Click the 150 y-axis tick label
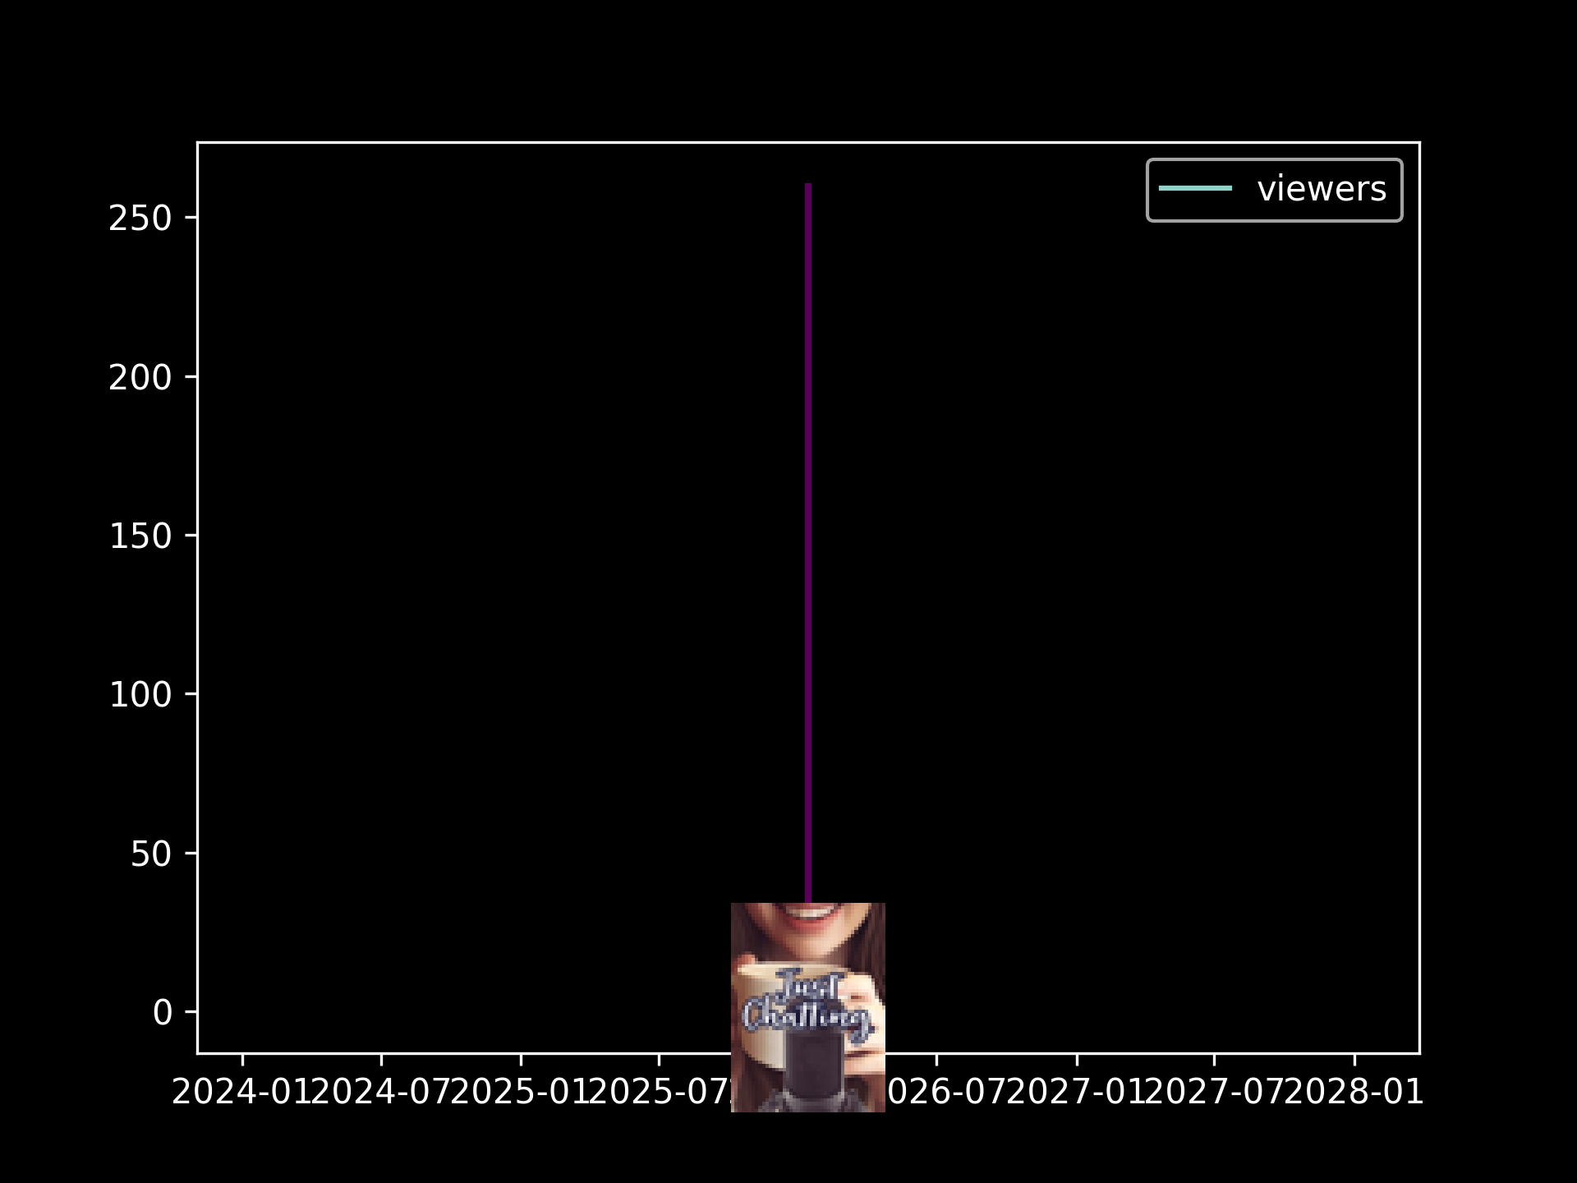This screenshot has height=1183, width=1577. tap(140, 536)
